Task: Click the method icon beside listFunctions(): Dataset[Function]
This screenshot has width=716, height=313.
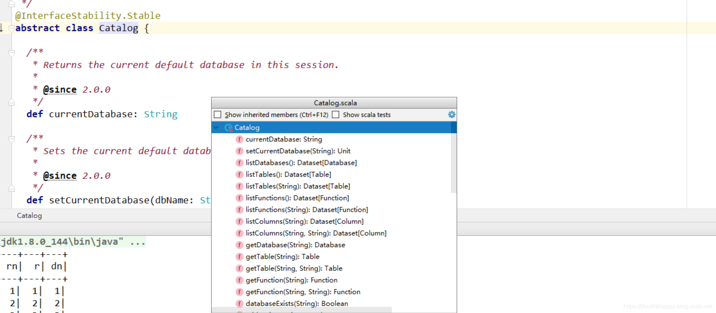Action: [x=239, y=198]
